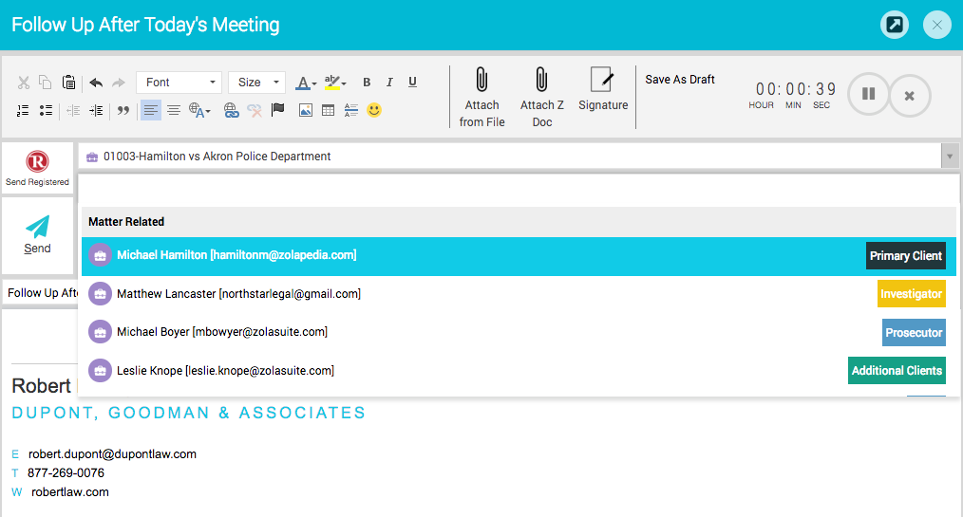
Task: Click Michael Hamilton's contact briefcase icon
Action: click(100, 255)
